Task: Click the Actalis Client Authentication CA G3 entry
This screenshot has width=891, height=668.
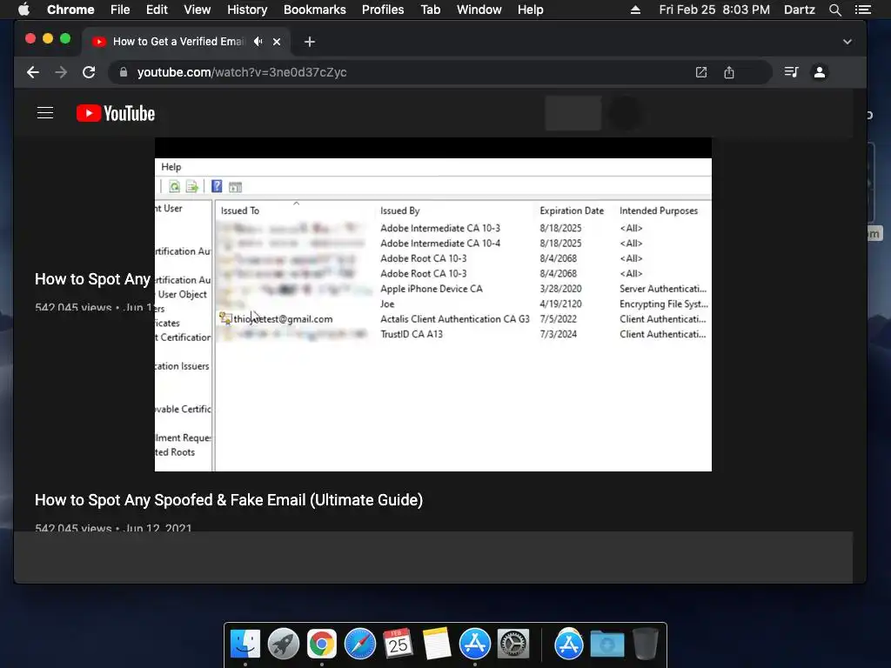Action: tap(454, 318)
